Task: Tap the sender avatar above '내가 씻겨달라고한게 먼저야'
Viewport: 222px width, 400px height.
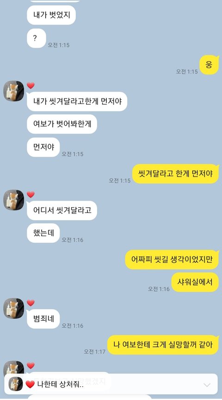Action: click(x=14, y=91)
